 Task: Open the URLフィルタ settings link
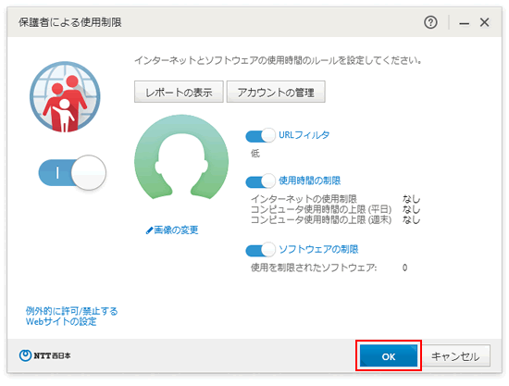pyautogui.click(x=304, y=135)
